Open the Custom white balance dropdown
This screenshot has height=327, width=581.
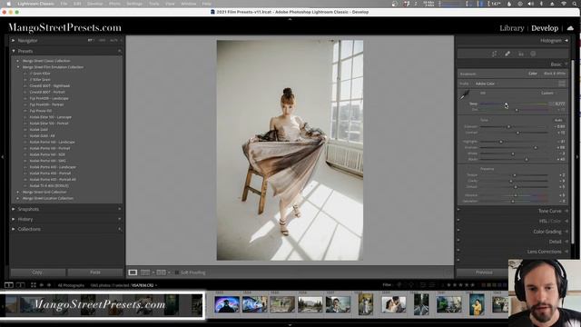pyautogui.click(x=548, y=93)
